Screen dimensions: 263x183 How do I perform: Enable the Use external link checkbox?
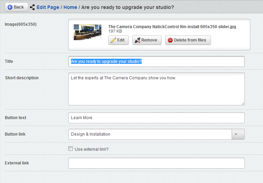click(x=71, y=149)
